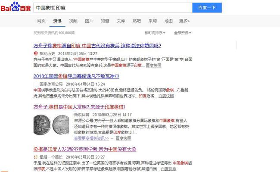The width and height of the screenshot is (280, 172).
Task: Click the date 2018年04月05日 13:27
Action: coord(78,53)
